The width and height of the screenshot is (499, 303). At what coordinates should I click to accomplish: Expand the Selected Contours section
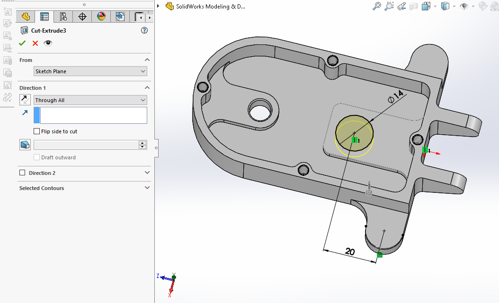click(x=147, y=188)
